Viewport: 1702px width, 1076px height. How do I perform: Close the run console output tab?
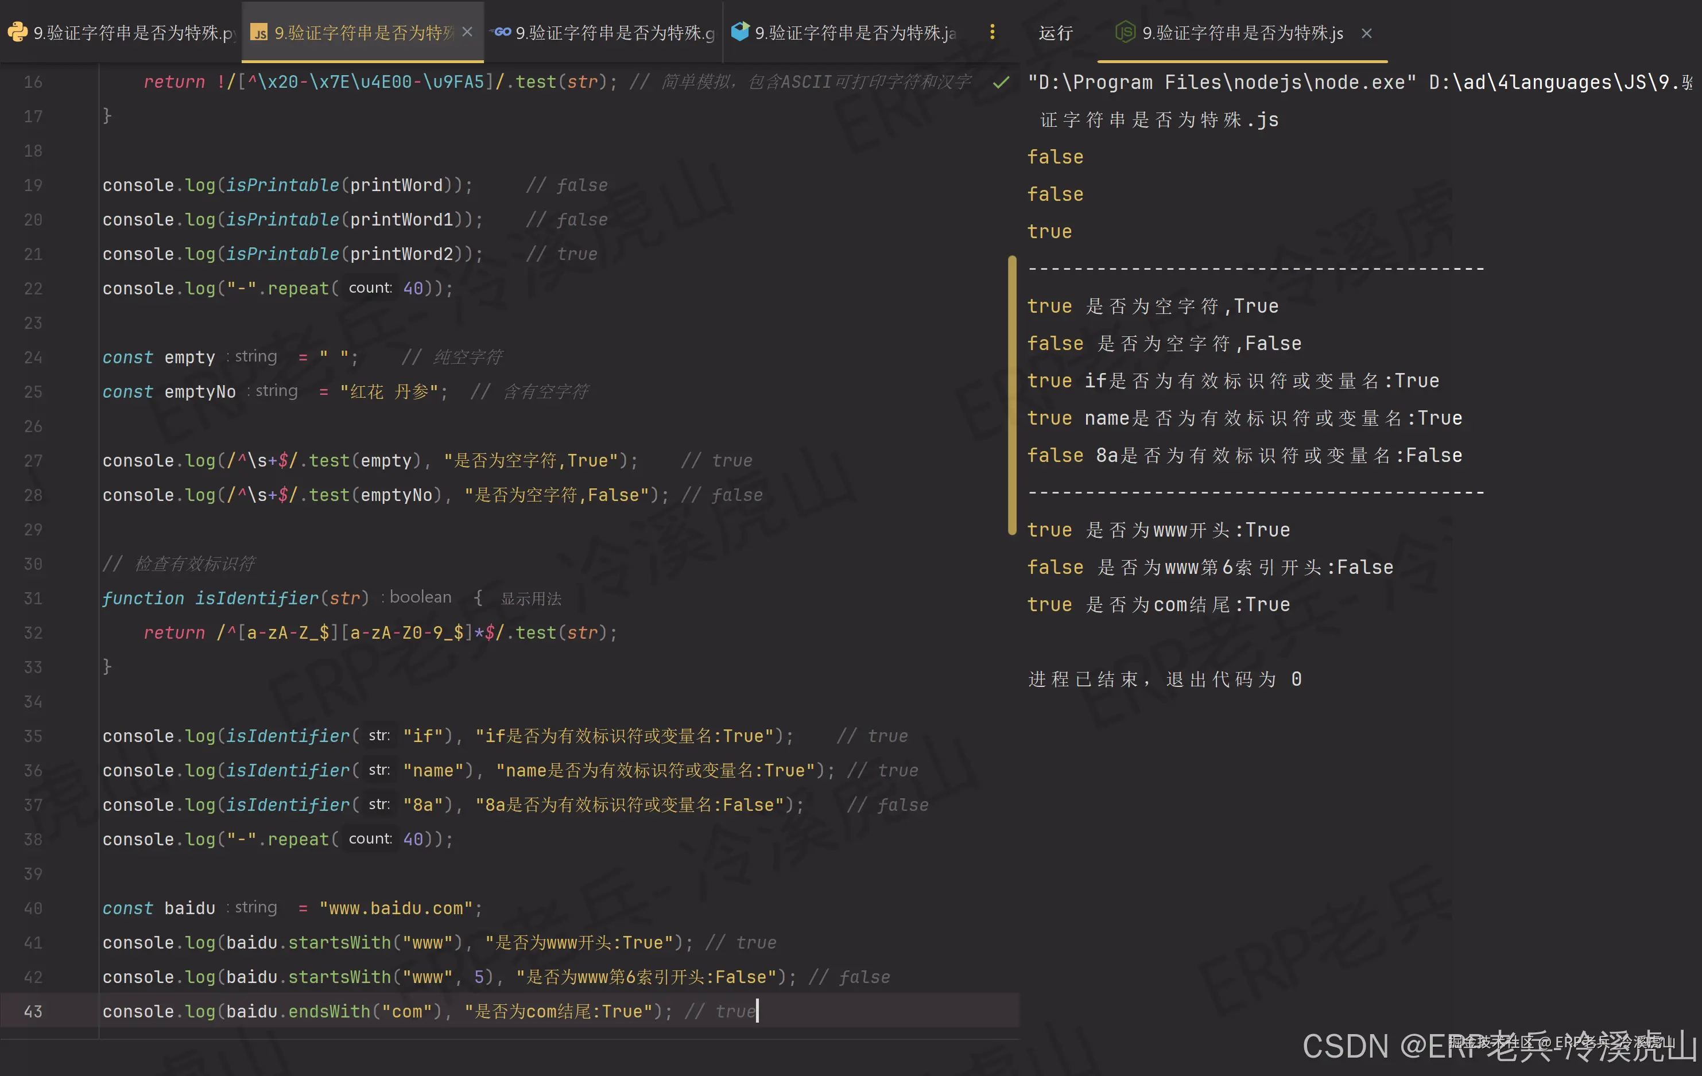[1366, 33]
